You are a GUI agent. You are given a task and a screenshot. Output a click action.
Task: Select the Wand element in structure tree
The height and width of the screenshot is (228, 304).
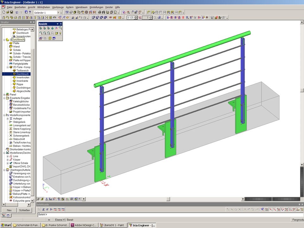(x=16, y=47)
